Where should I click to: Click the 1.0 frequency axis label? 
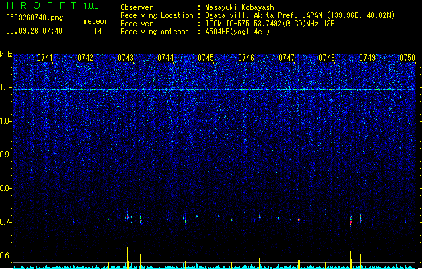pos(5,121)
